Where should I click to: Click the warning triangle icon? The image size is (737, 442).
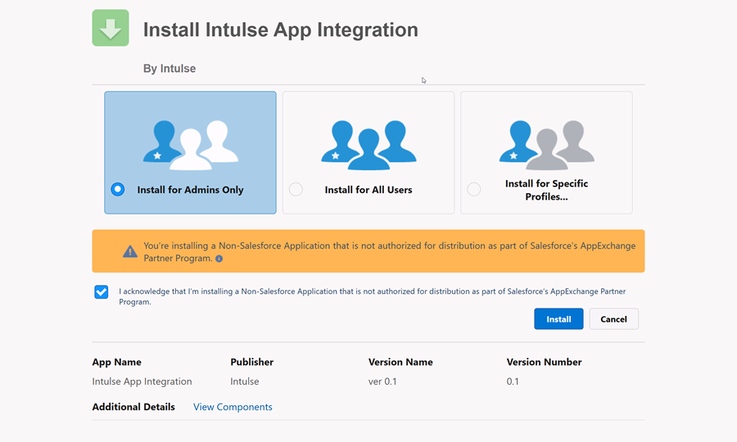[130, 252]
